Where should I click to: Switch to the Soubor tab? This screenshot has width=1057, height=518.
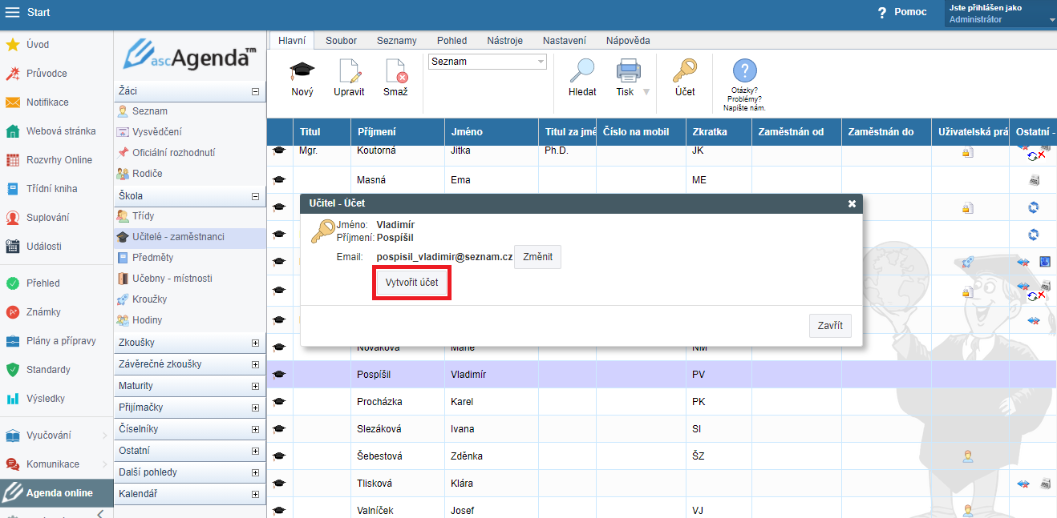coord(342,41)
